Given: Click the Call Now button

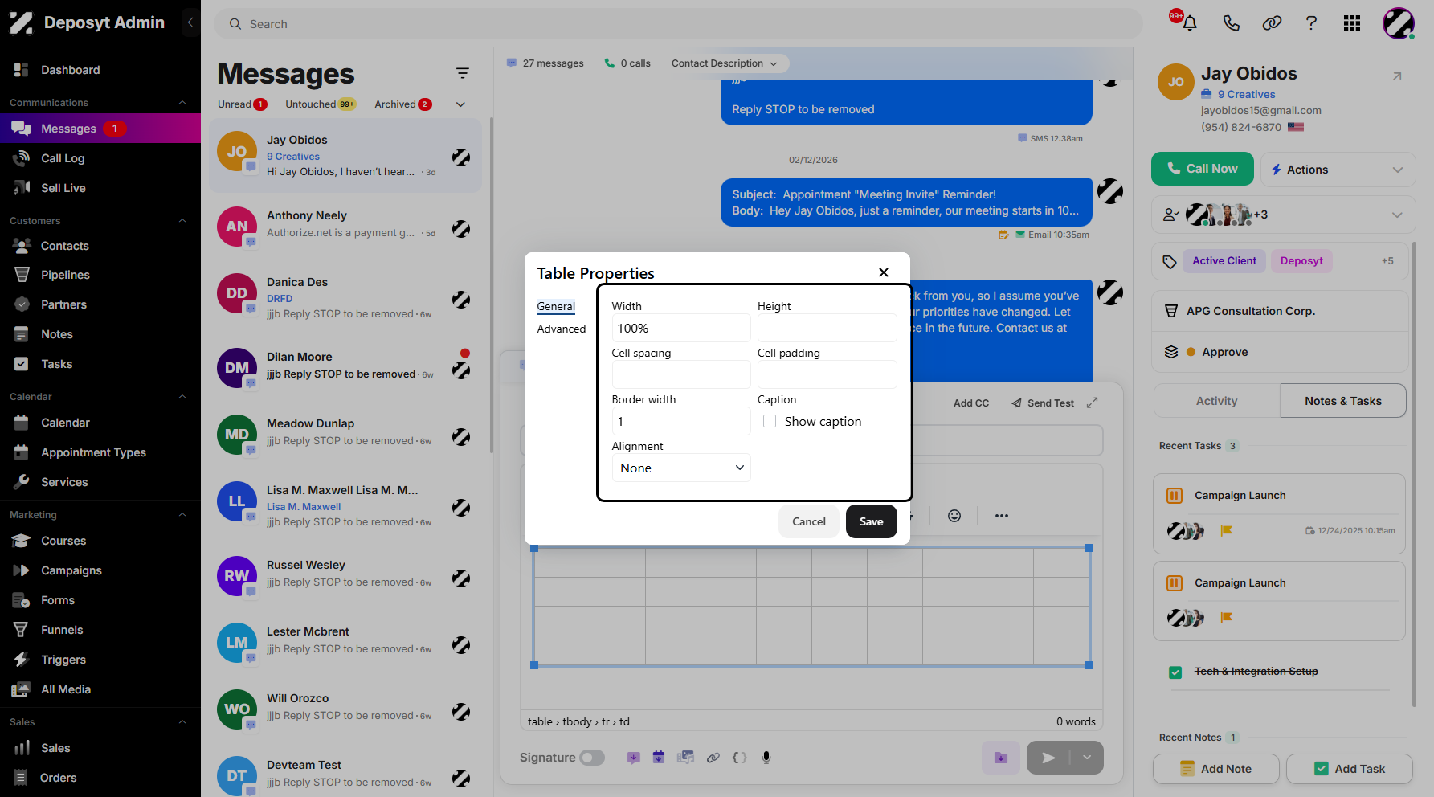Looking at the screenshot, I should (1202, 169).
